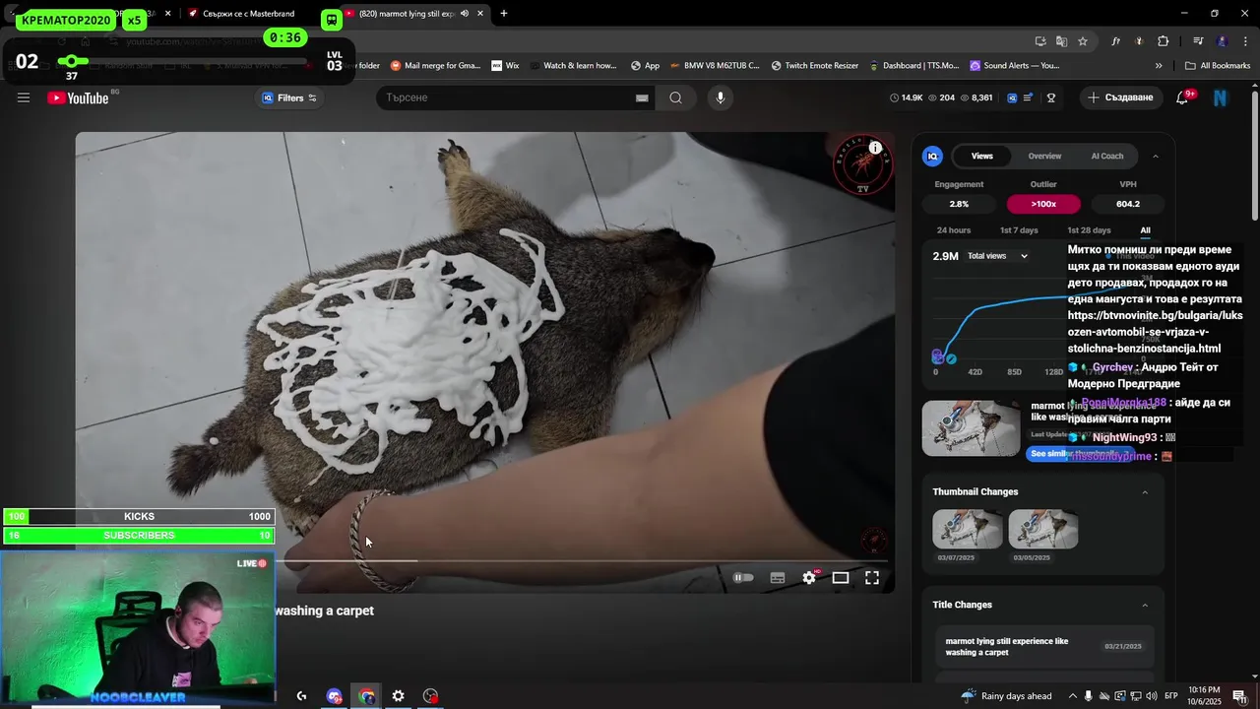
Task: Open YouTube notifications bell
Action: pos(1182,97)
